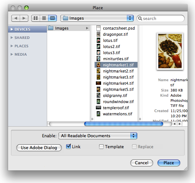The height and width of the screenshot is (183, 195).
Task: Switch to column view mode
Action: (53, 18)
